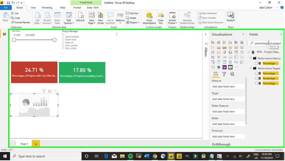Expand the Filters pane arrow

click(x=206, y=34)
